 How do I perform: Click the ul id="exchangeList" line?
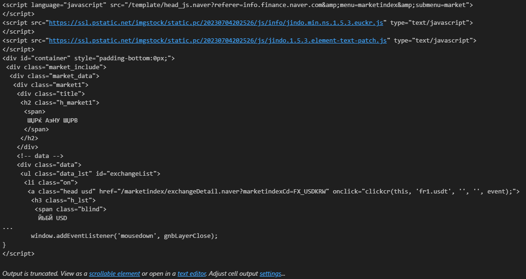(90, 173)
